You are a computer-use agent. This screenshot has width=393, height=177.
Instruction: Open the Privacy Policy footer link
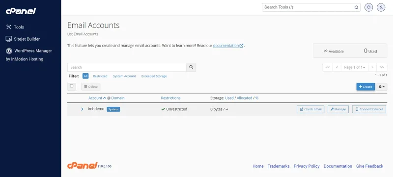[x=307, y=166]
